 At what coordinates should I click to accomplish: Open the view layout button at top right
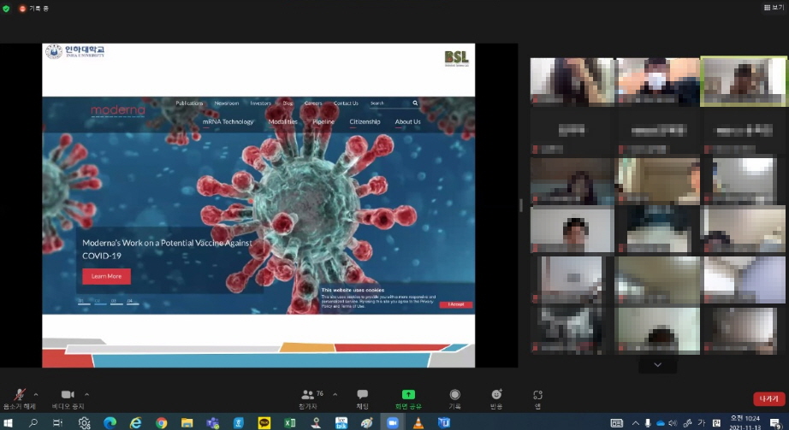pos(774,8)
